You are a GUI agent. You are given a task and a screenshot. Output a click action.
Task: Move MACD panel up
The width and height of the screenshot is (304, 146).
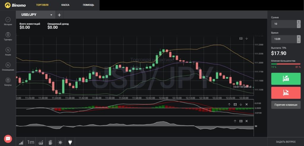coord(229,104)
